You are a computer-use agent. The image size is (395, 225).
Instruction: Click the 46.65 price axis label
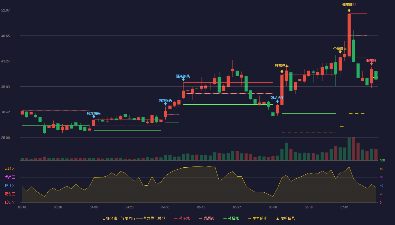[x=5, y=36]
